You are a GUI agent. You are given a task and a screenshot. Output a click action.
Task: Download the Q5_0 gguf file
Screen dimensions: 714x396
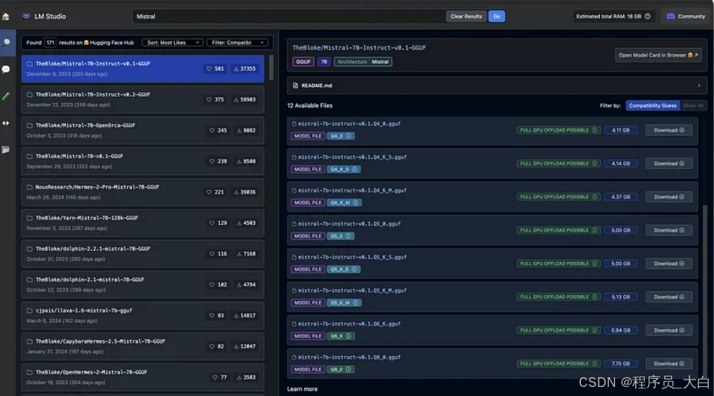click(x=669, y=230)
